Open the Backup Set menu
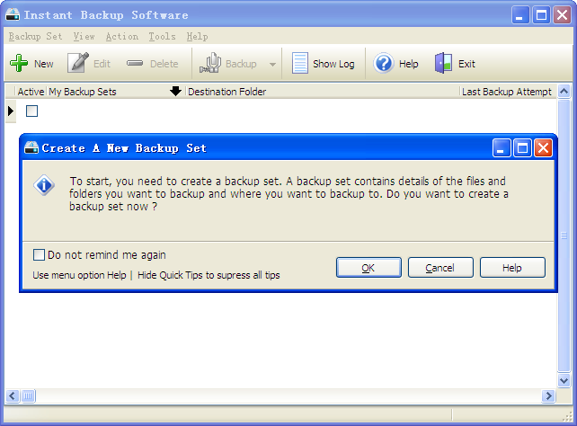 pyautogui.click(x=35, y=37)
